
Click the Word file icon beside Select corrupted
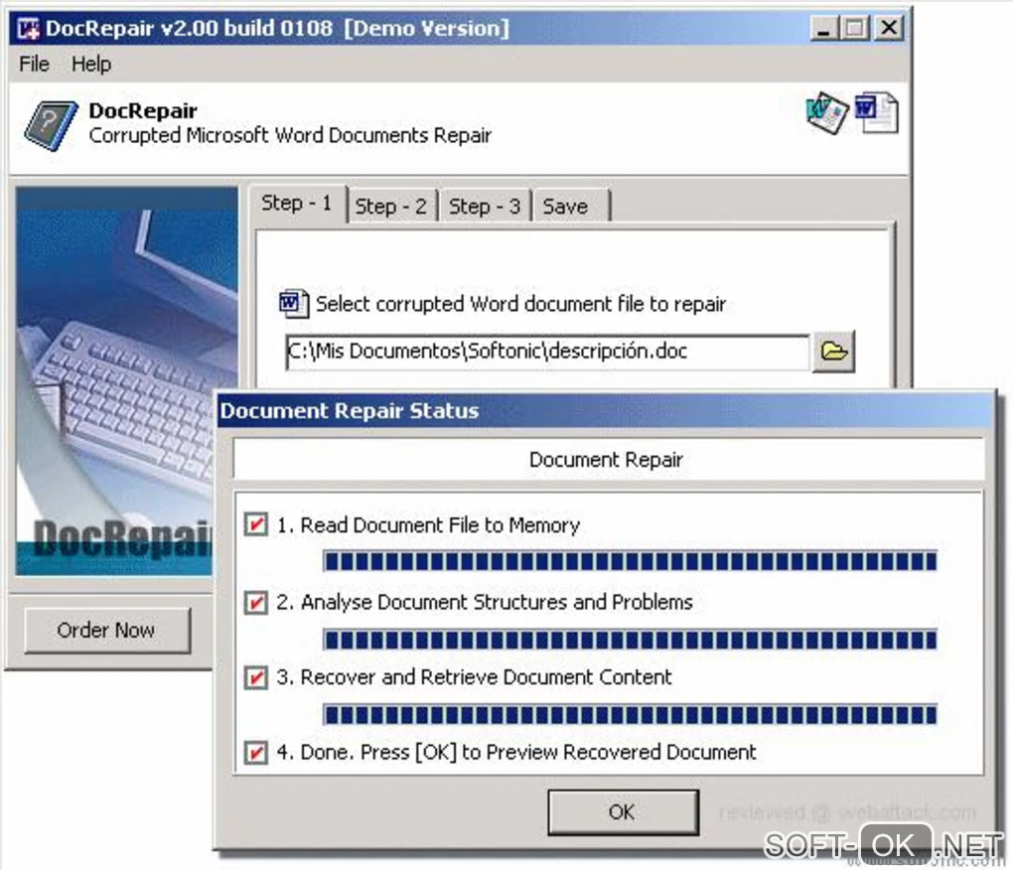294,304
